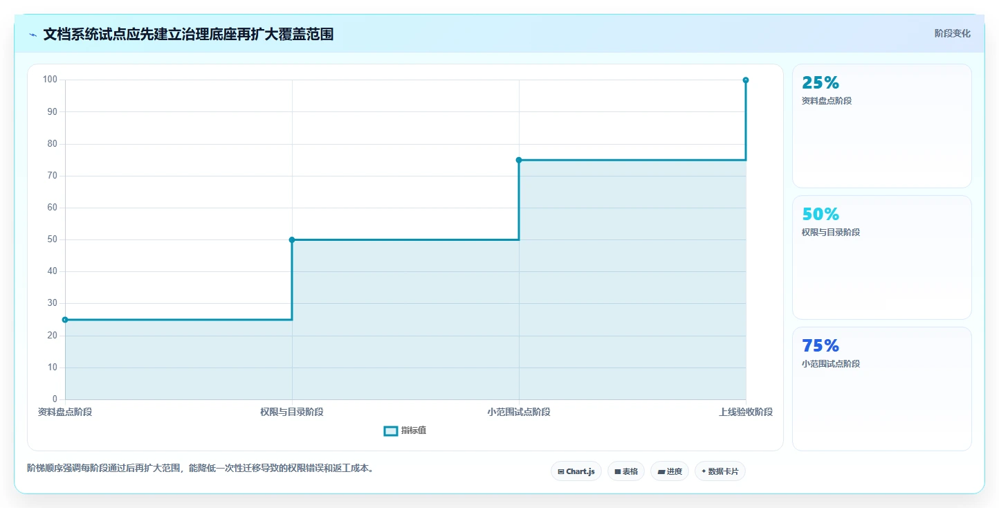Click the data point at 上线验收阶段
999x508 pixels.
[x=746, y=80]
